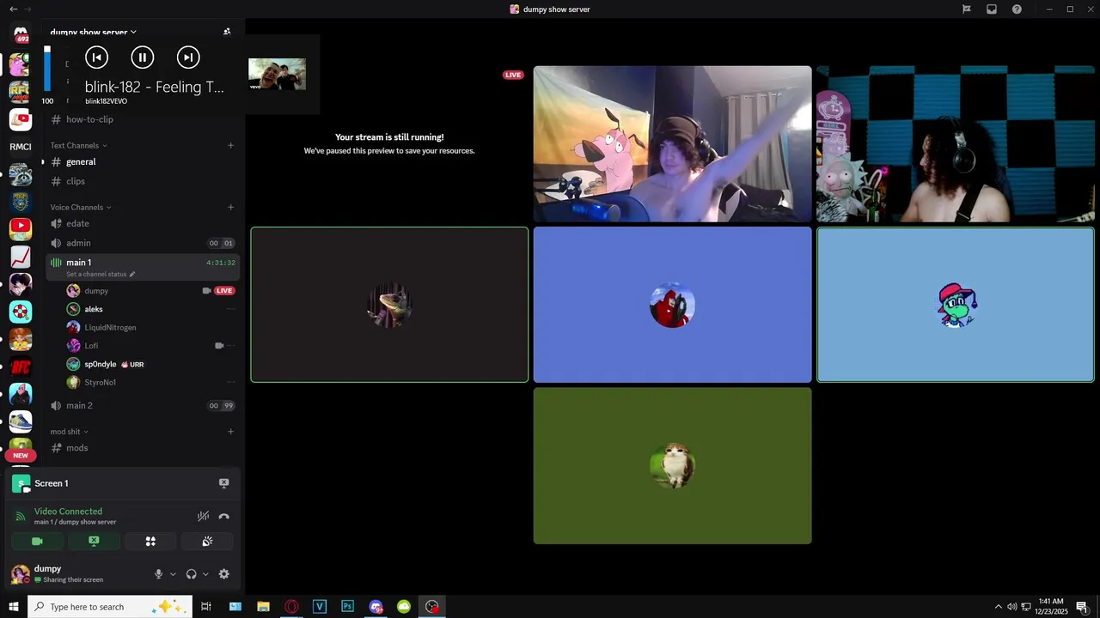Click the paused stream preview message
Image resolution: width=1100 pixels, height=618 pixels.
[x=389, y=143]
